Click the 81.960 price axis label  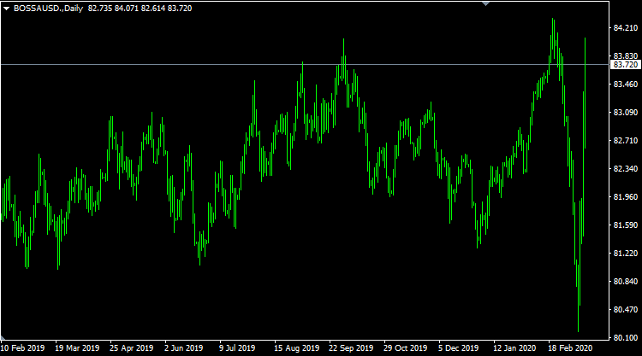click(x=626, y=196)
